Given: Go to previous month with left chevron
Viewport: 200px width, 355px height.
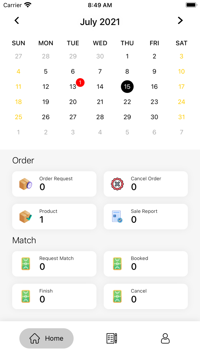Looking at the screenshot, I should [17, 20].
